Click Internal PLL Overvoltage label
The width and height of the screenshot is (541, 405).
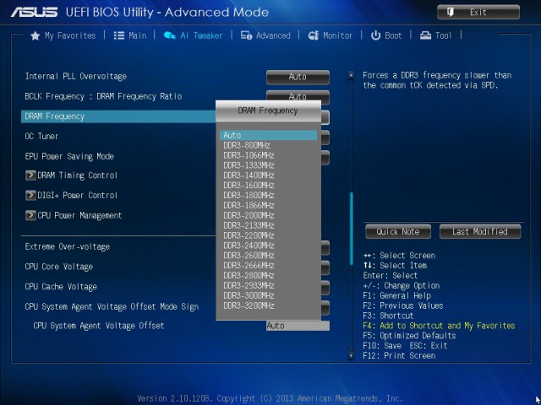pyautogui.click(x=76, y=76)
